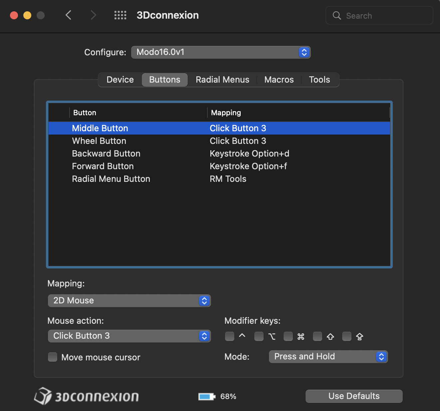Select the Wheel Button row

coord(219,141)
